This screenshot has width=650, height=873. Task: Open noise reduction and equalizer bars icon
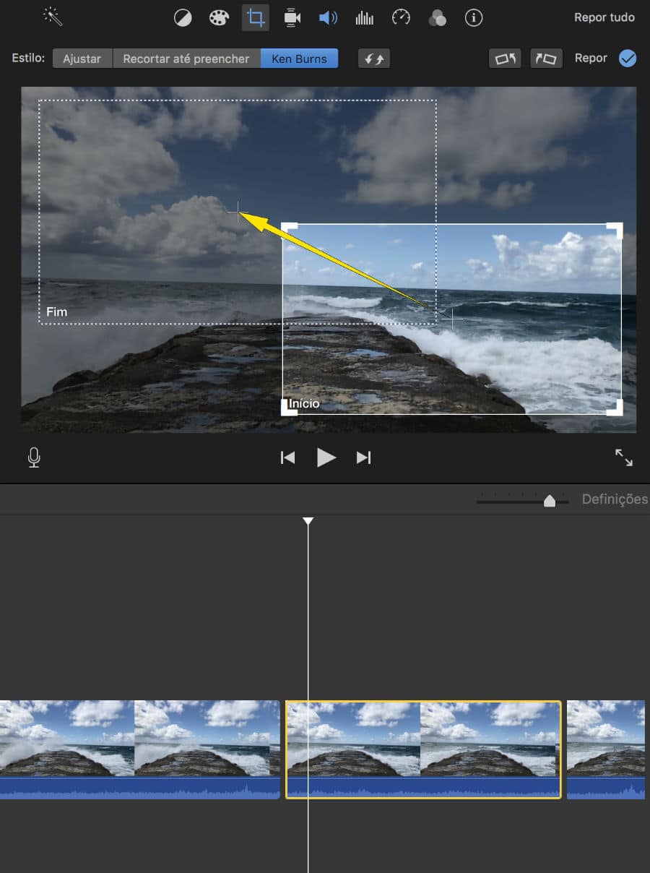pos(364,18)
